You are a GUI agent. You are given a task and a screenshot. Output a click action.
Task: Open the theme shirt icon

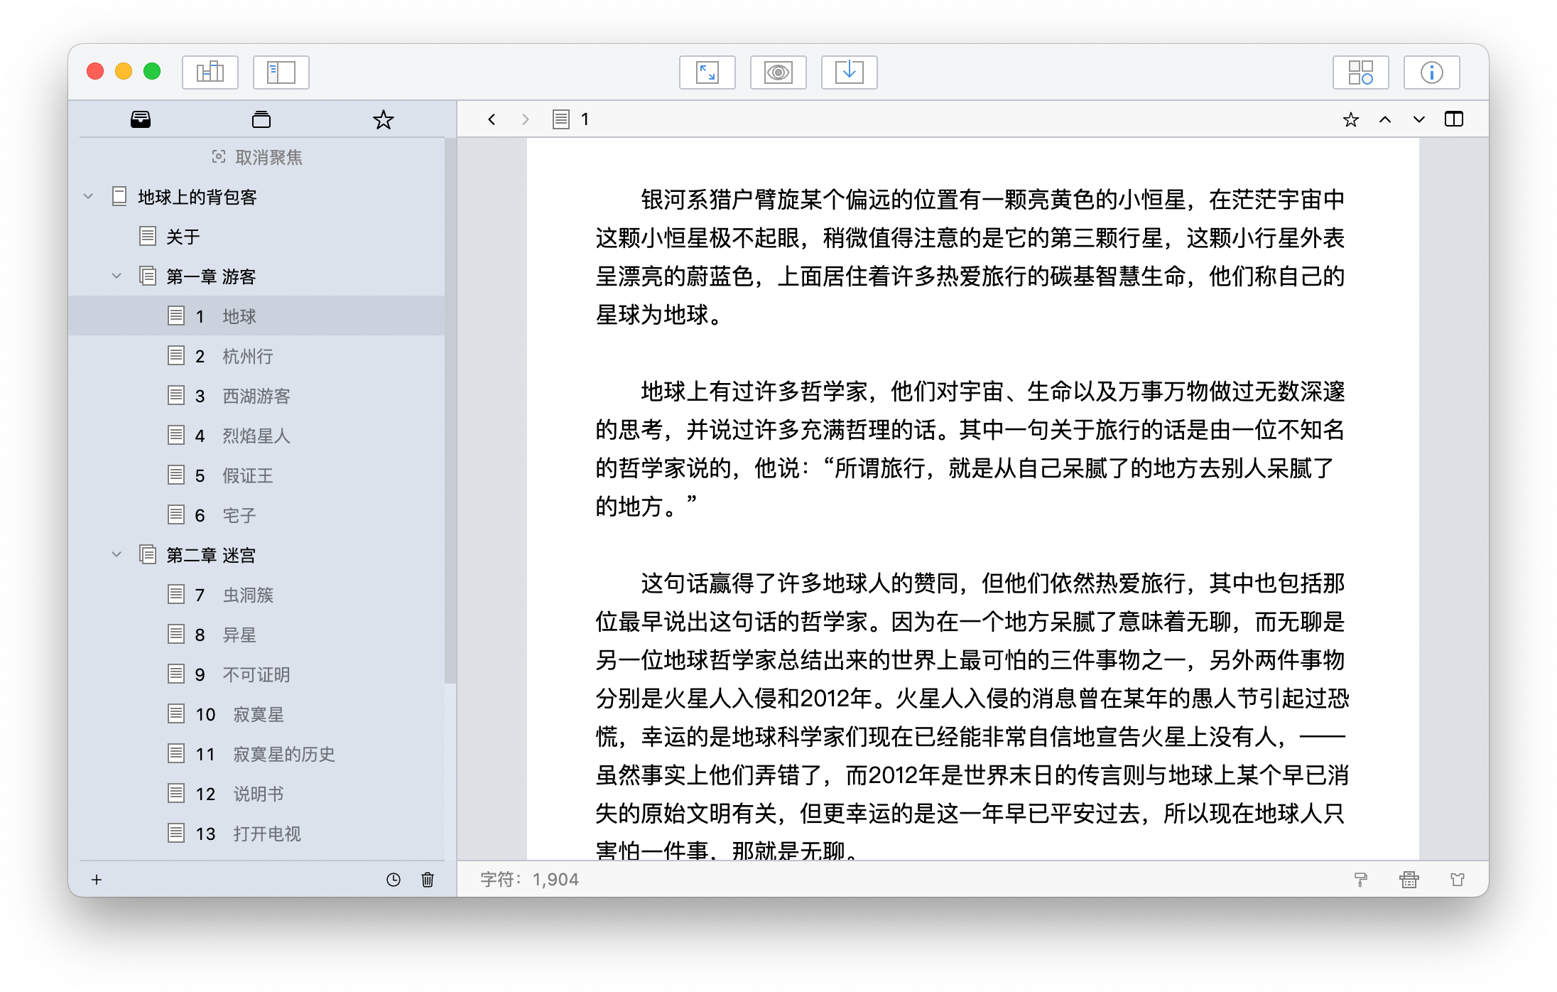1458,880
